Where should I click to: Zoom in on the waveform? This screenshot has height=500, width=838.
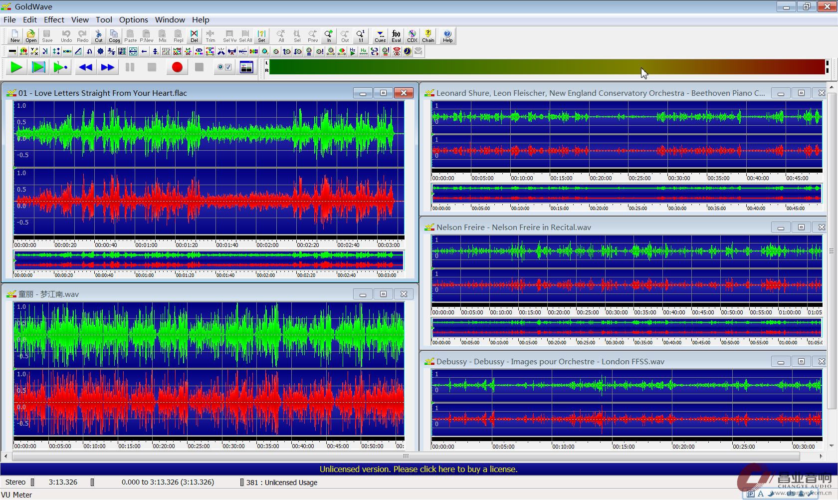click(329, 35)
